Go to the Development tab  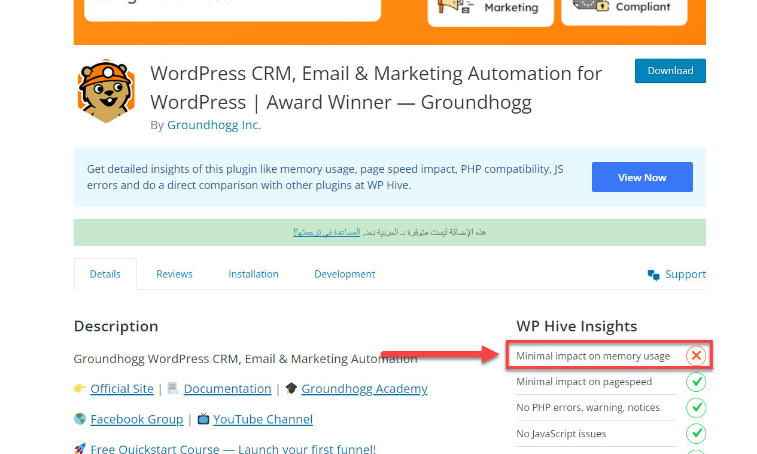point(345,274)
